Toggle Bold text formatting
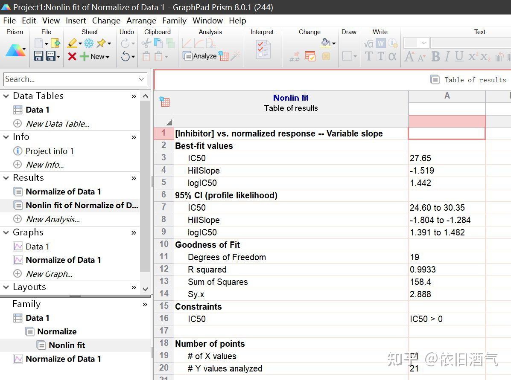The width and height of the screenshot is (511, 380). tap(435, 56)
